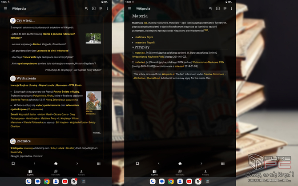Open gra komputerowa link

[x=28, y=63]
